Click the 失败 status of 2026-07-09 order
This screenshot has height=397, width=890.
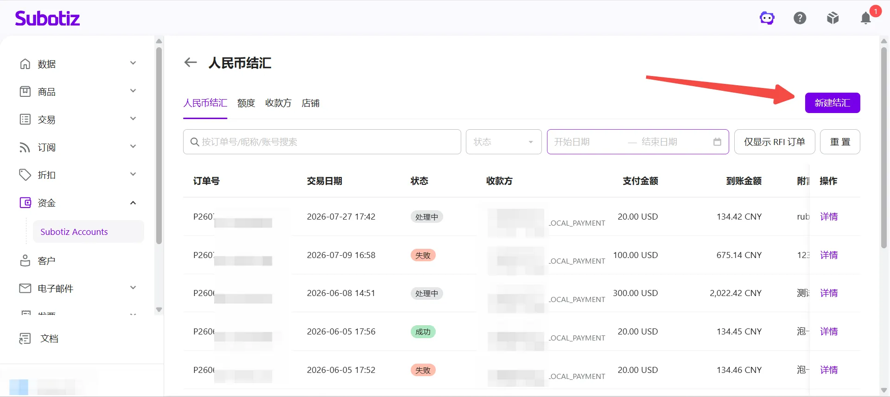(423, 255)
